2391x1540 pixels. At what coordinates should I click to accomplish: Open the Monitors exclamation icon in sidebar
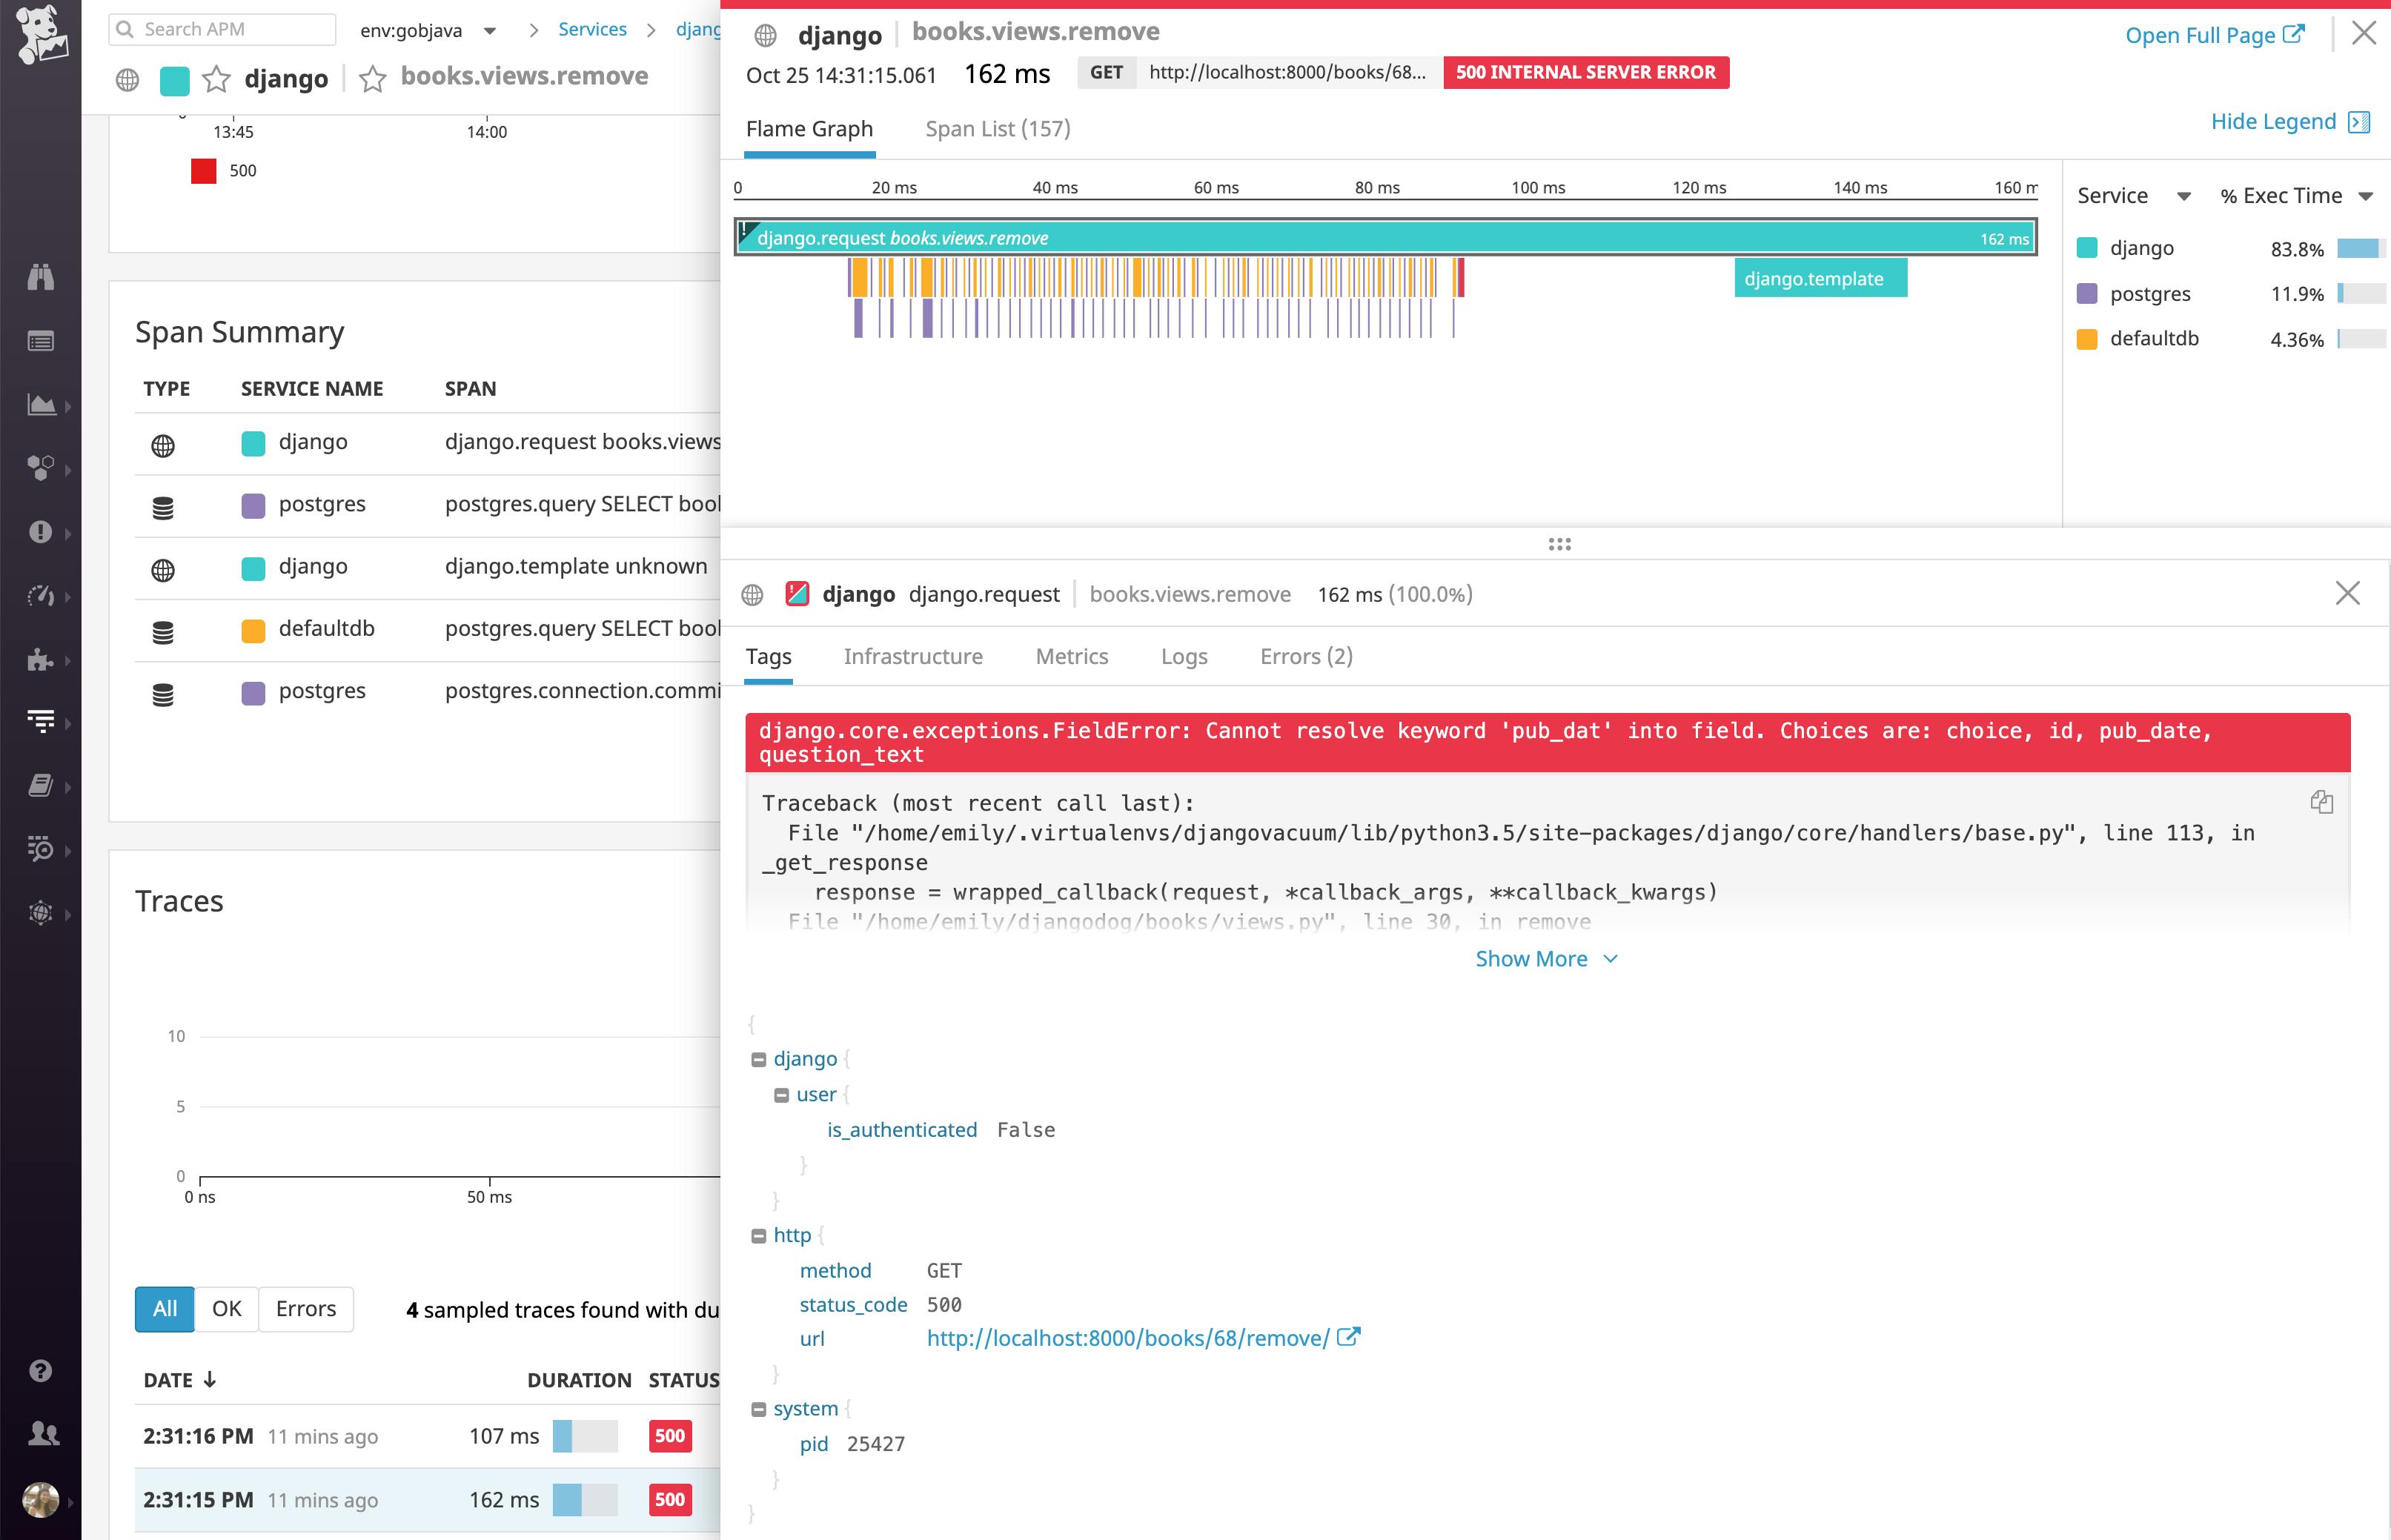pyautogui.click(x=40, y=532)
